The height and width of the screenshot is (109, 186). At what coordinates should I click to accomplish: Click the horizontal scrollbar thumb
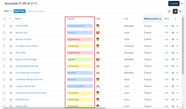54,108
